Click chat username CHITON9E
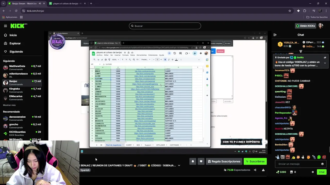The width and height of the screenshot is (330, 185). pos(281,81)
